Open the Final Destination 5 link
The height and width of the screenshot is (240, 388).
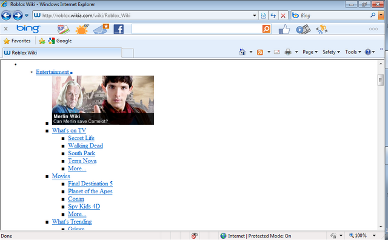[x=90, y=184]
